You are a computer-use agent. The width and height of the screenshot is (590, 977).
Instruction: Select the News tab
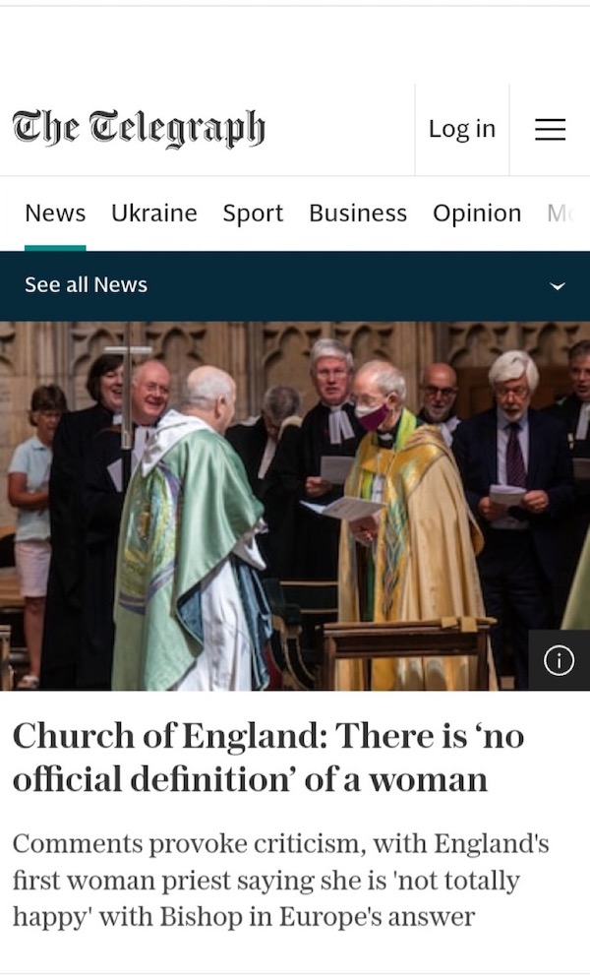55,214
